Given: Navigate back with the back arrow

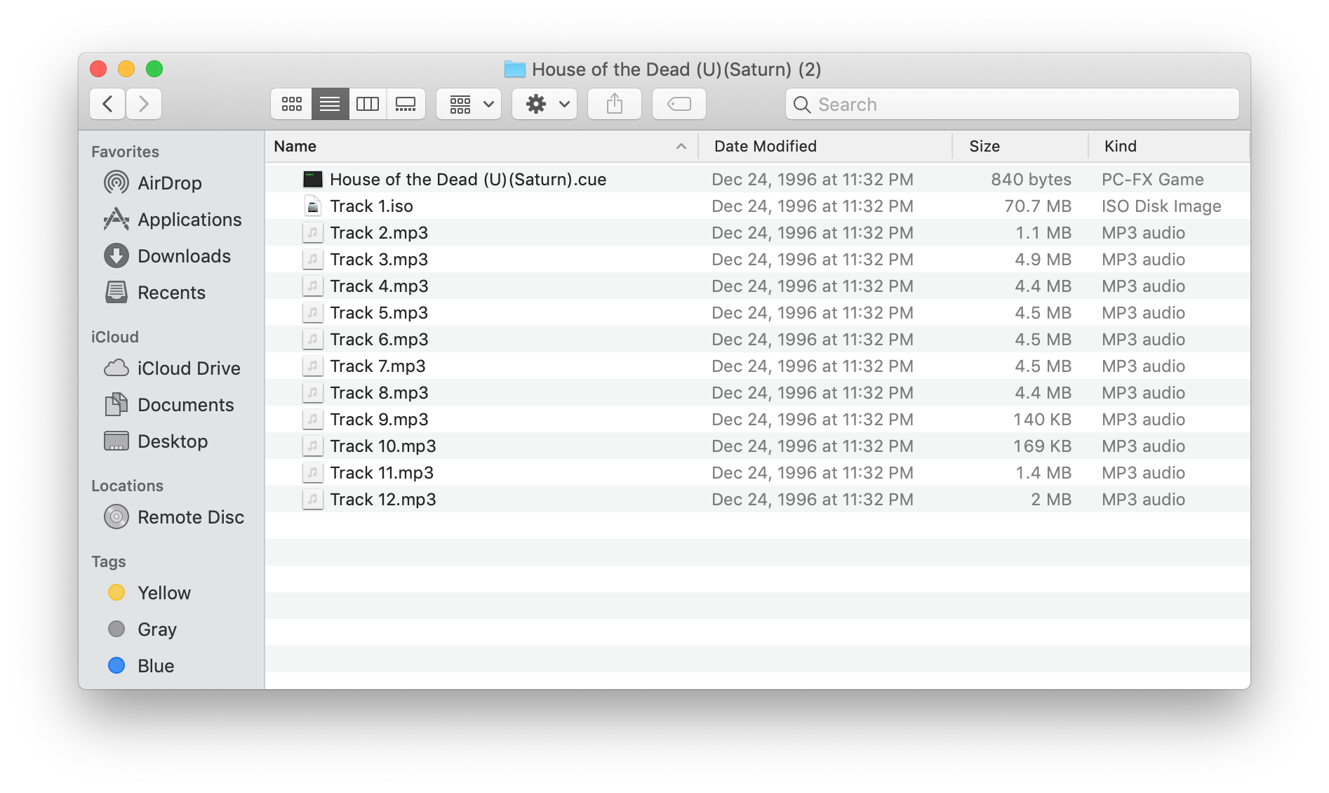Looking at the screenshot, I should click(107, 103).
